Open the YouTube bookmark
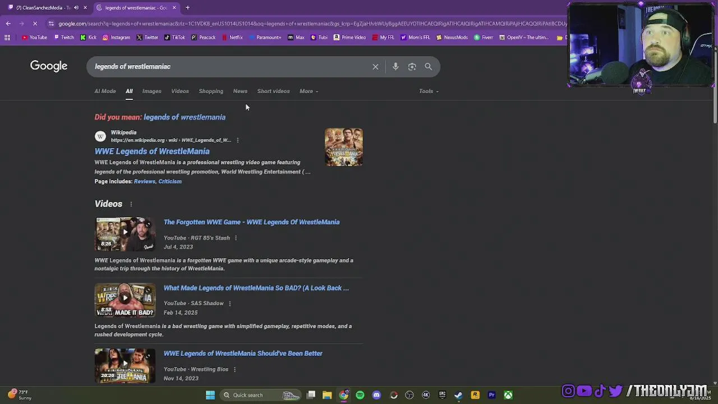Screen dimensions: 718x404 tap(35, 38)
